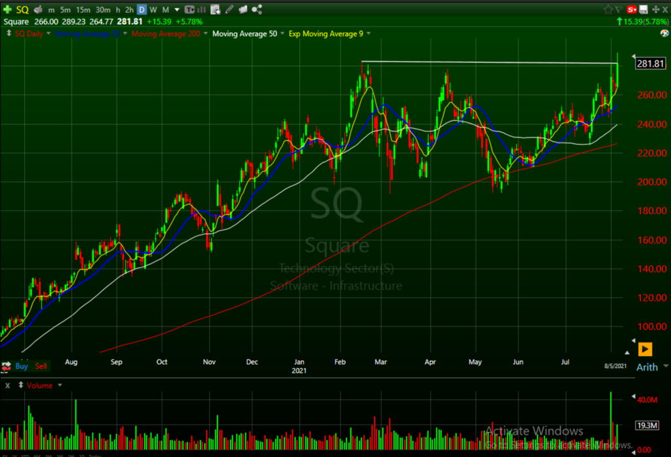Image resolution: width=671 pixels, height=457 pixels.
Task: Expand the SQ Daily dropdown arrow
Action: 48,33
